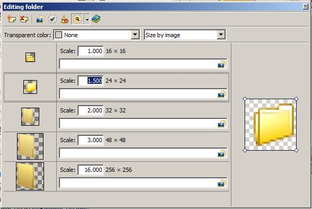Viewport: 312px width, 209px height.
Task: Browse image file for the 32 × 32 row
Action: pyautogui.click(x=222, y=124)
